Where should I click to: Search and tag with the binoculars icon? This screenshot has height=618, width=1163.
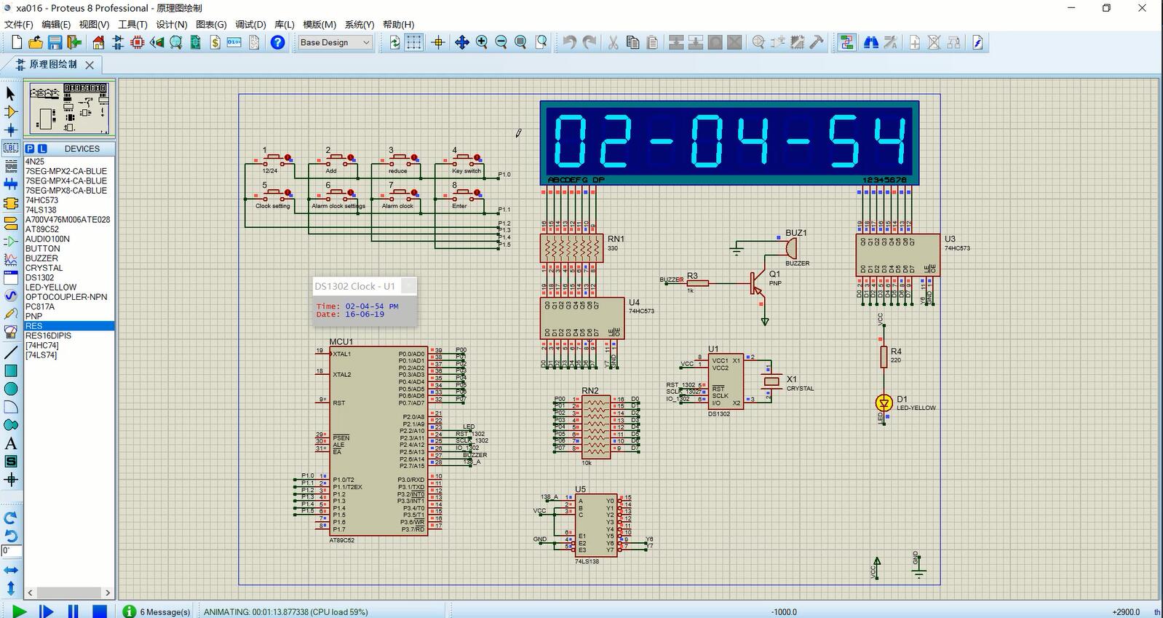pyautogui.click(x=870, y=42)
